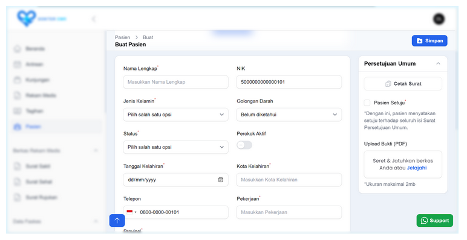The height and width of the screenshot is (240, 467).
Task: Click the NIK input field
Action: (289, 82)
